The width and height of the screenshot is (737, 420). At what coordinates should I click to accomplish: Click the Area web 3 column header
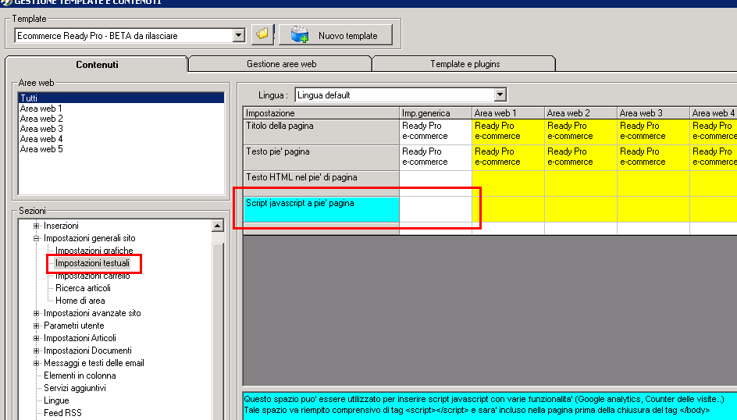[x=653, y=112]
